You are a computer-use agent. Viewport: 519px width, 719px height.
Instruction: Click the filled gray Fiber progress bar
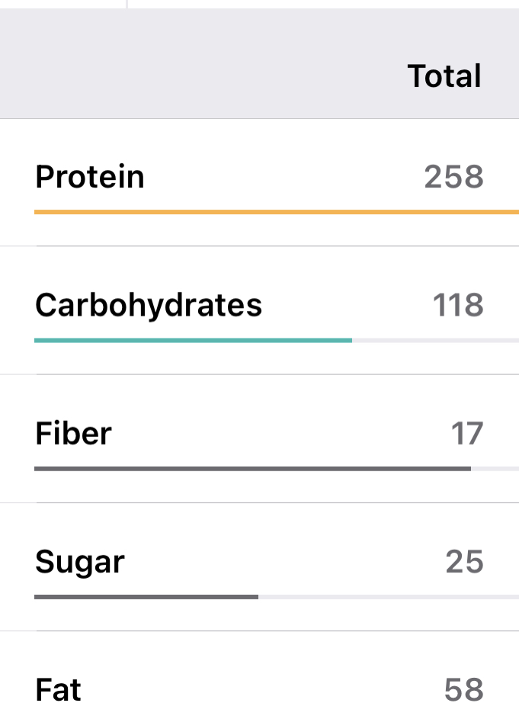[251, 468]
